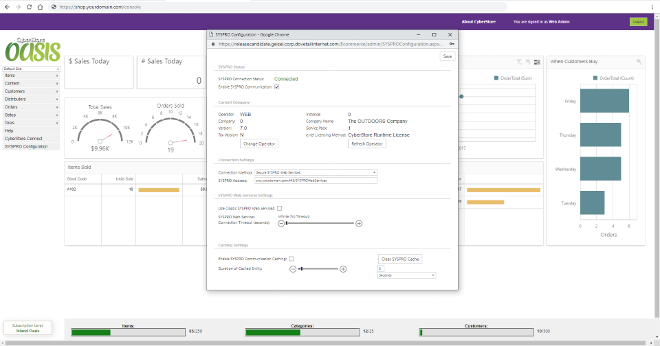This screenshot has width=660, height=346.
Task: Click the Save button in popup
Action: pyautogui.click(x=448, y=56)
